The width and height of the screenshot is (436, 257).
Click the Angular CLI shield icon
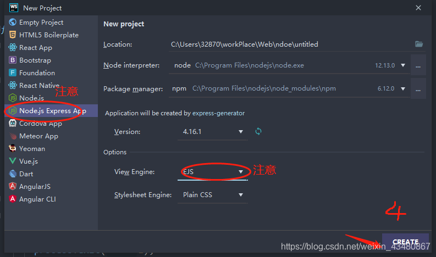(13, 199)
